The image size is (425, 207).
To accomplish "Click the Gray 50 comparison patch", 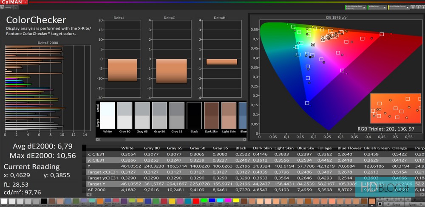I will pos(159,115).
